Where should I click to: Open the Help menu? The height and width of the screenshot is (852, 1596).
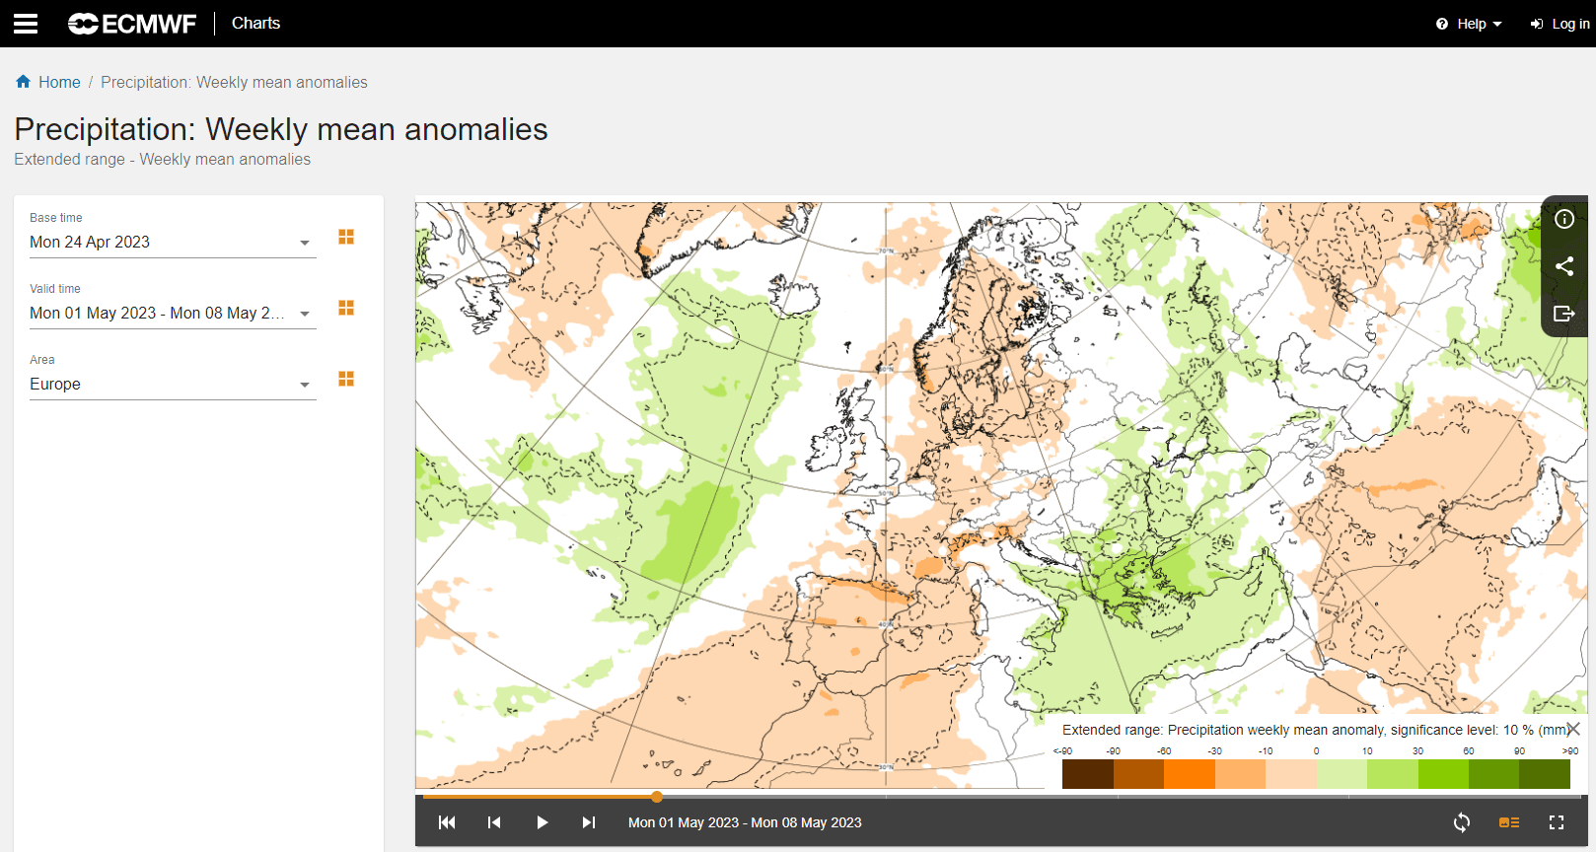[1470, 24]
